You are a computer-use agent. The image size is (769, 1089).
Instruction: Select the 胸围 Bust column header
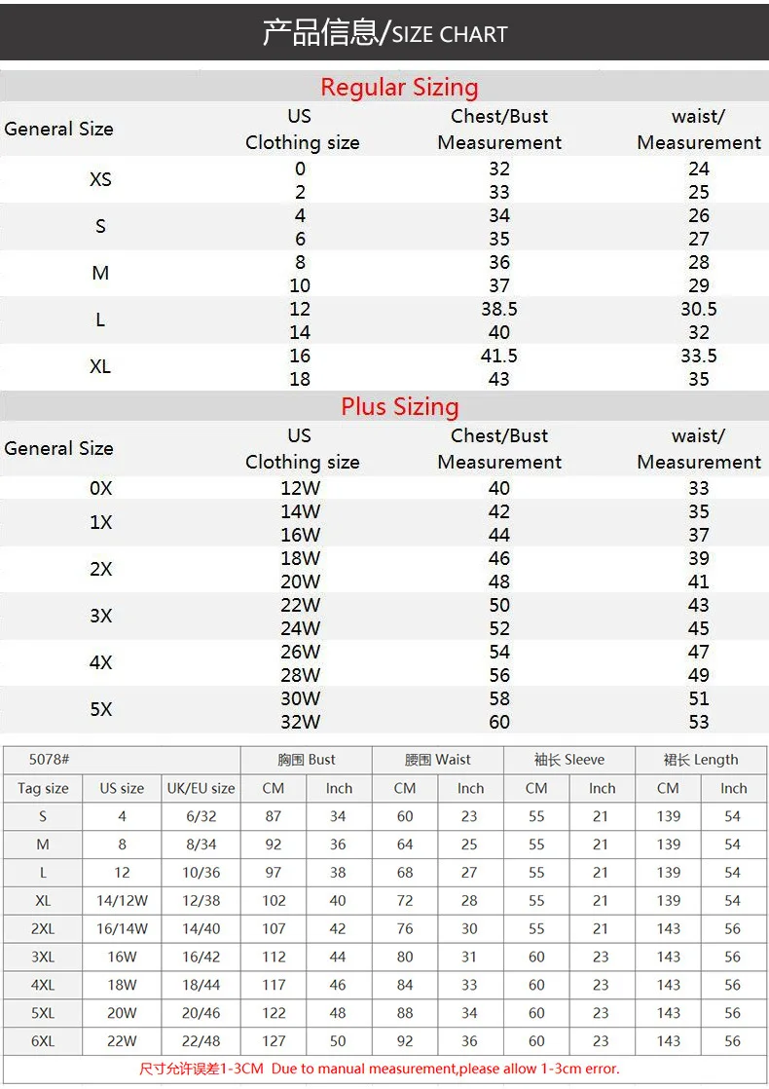[x=306, y=760]
